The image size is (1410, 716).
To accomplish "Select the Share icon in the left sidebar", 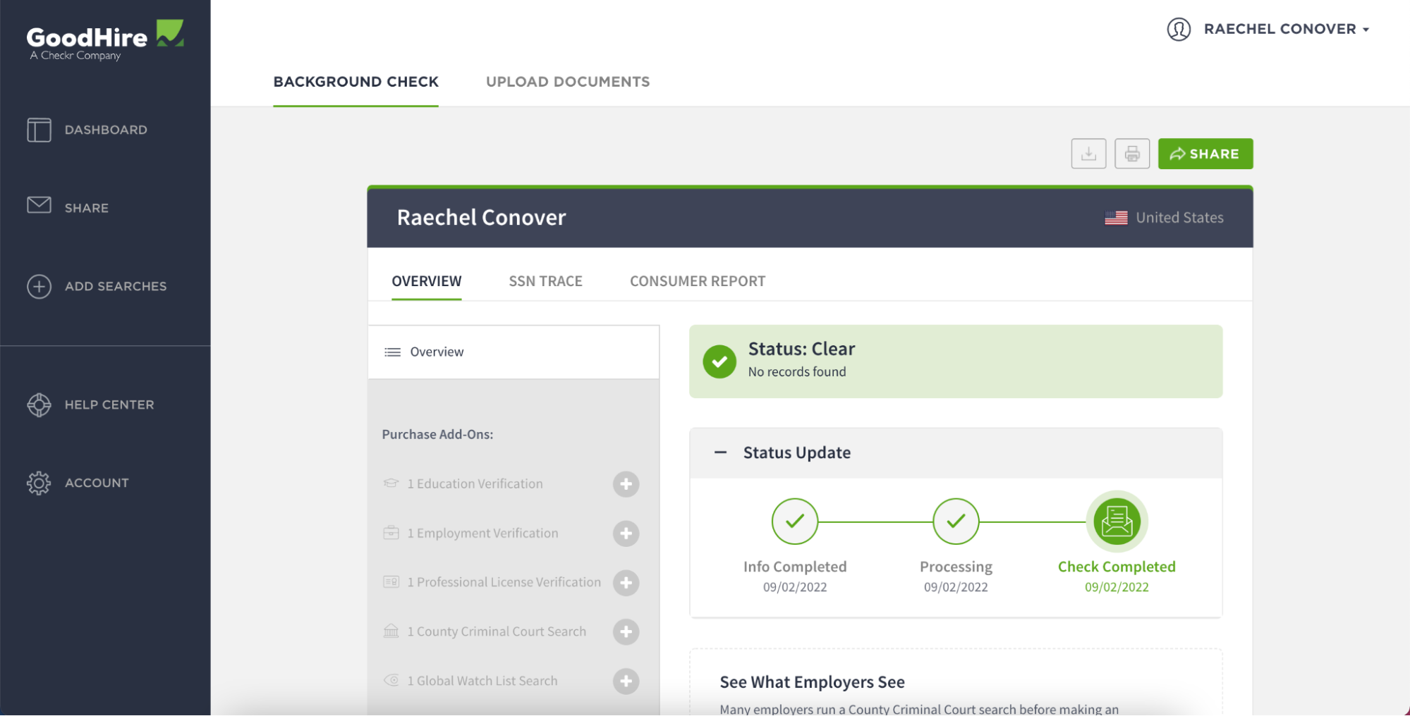I will click(87, 207).
